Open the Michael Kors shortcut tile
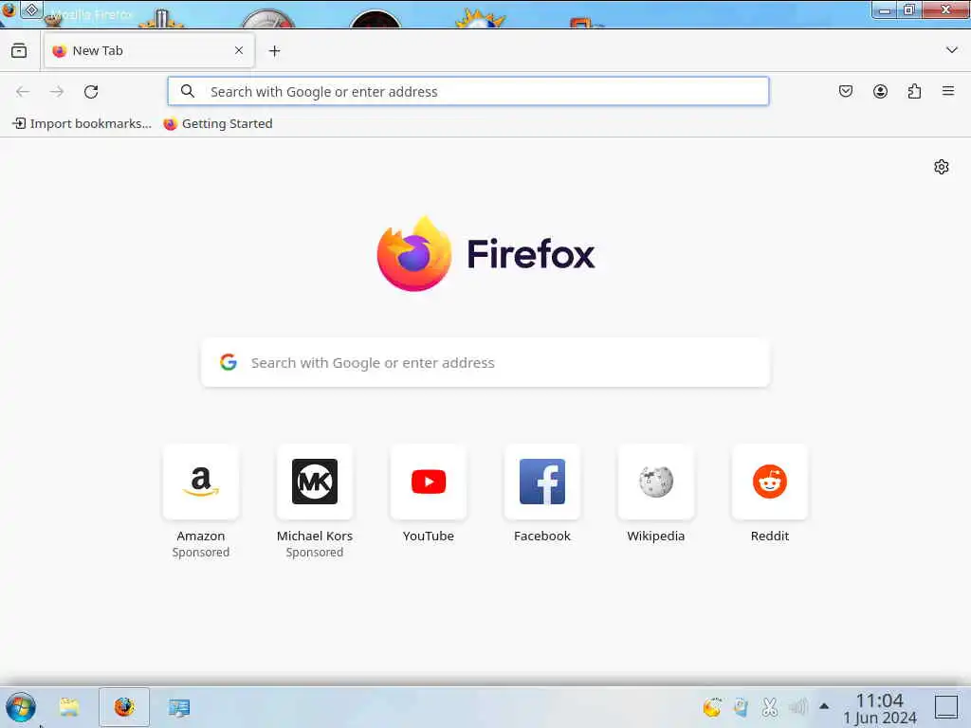Image resolution: width=971 pixels, height=728 pixels. coord(315,482)
